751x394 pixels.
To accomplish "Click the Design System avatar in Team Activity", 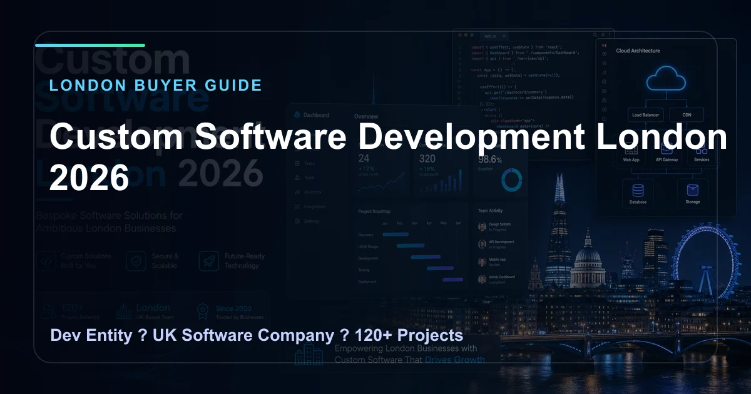I will [x=483, y=226].
